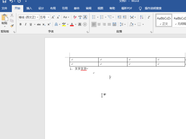Click the 操作说明搜索 search box

point(153,8)
